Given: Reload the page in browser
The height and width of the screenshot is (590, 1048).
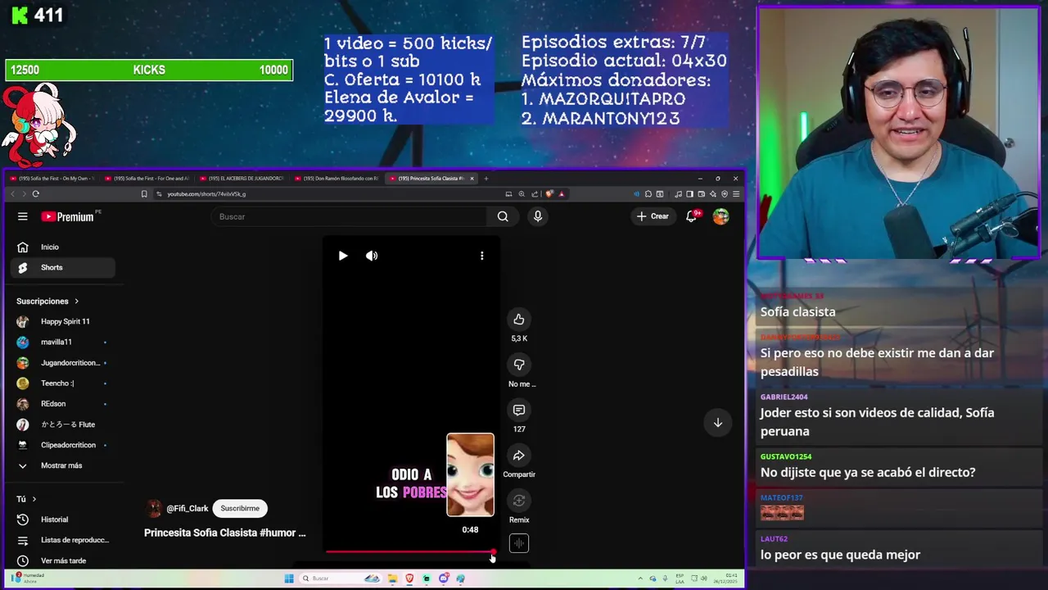Looking at the screenshot, I should click(x=36, y=194).
